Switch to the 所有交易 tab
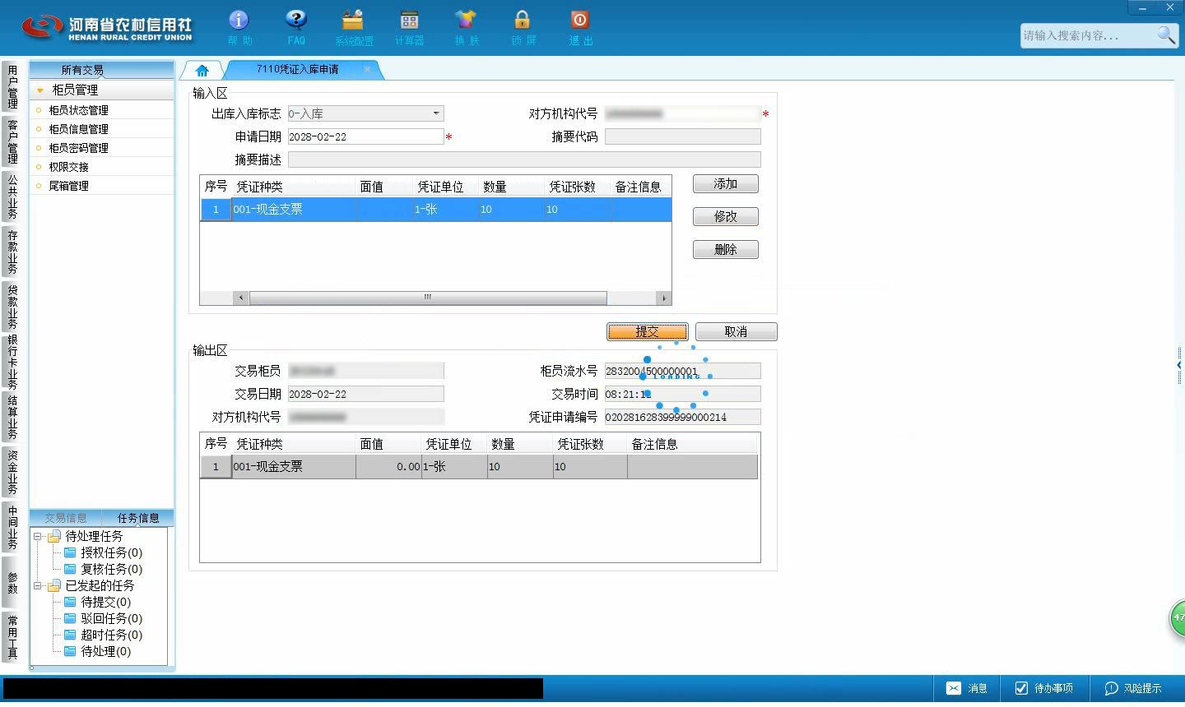This screenshot has width=1185, height=707. pos(82,70)
